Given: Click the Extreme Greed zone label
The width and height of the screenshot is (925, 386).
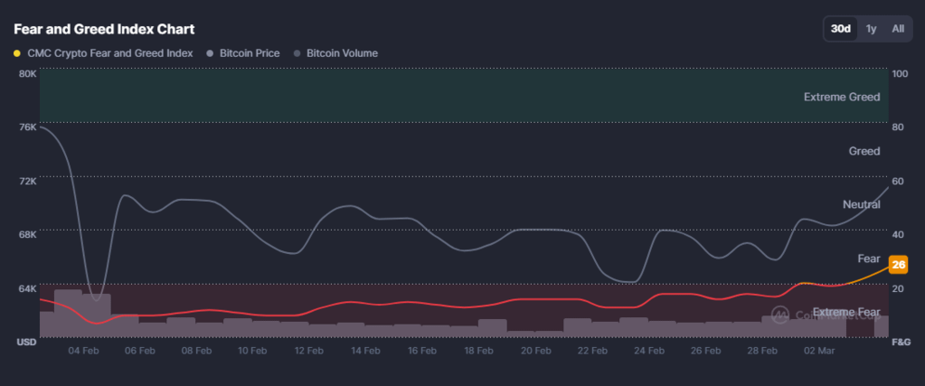Looking at the screenshot, I should tap(842, 97).
